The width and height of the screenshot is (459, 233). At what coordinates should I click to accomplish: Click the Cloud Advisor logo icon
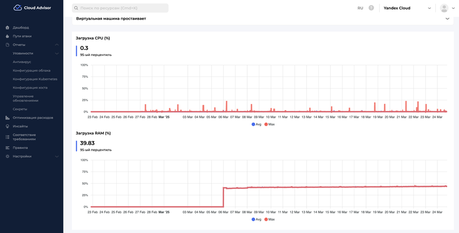click(17, 8)
